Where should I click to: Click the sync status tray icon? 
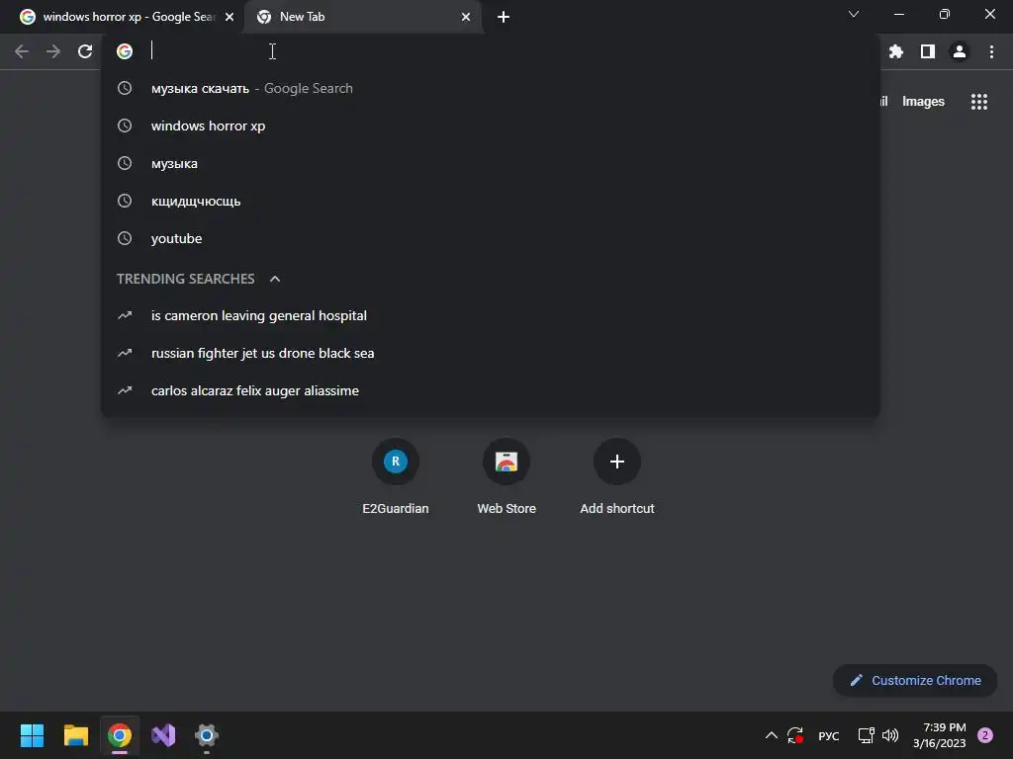[795, 735]
